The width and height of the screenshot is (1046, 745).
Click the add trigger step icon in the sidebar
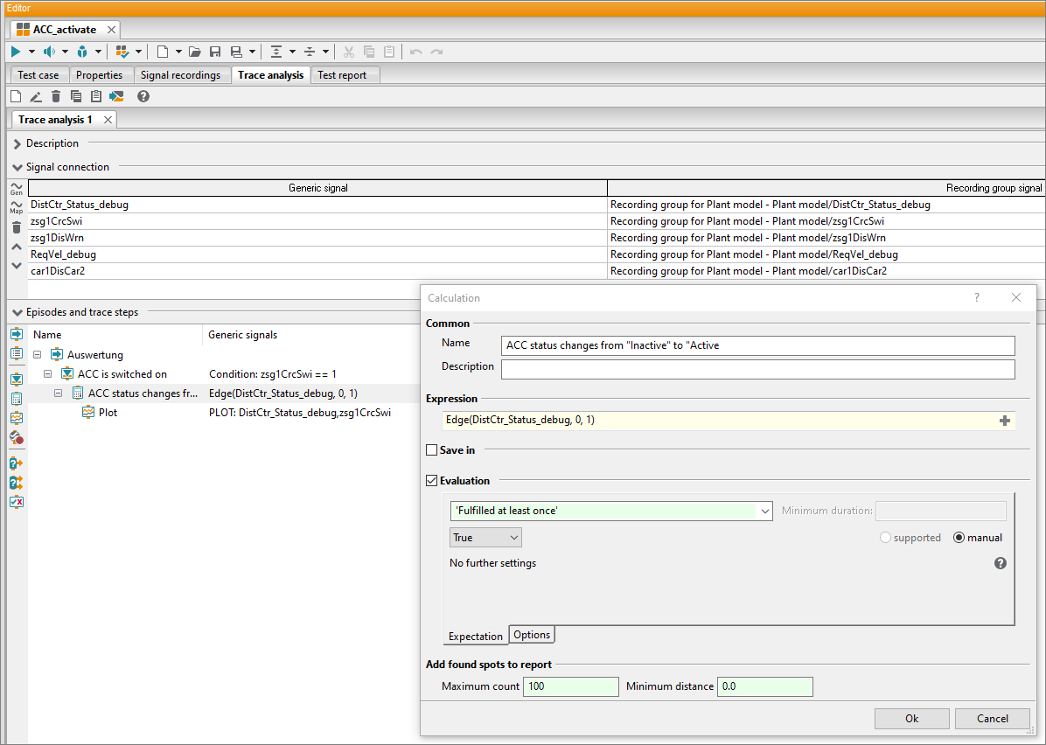coord(17,379)
